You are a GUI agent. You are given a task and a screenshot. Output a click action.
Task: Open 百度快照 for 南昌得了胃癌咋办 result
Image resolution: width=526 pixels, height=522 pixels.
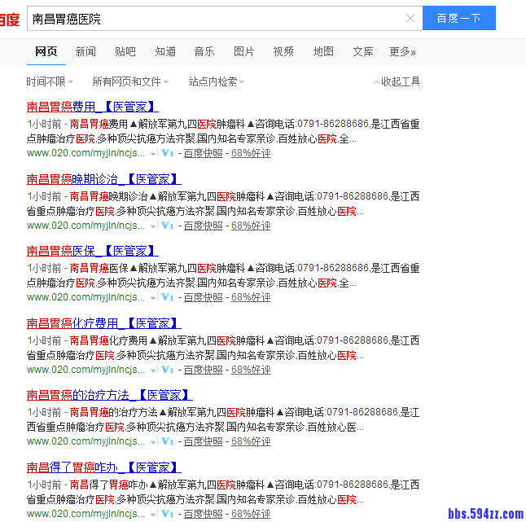coord(204,514)
